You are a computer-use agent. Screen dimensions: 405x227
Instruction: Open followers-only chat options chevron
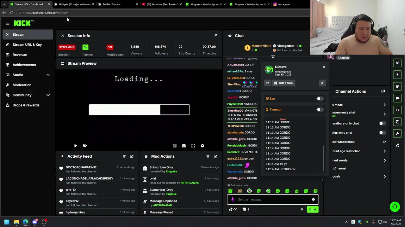point(384,114)
